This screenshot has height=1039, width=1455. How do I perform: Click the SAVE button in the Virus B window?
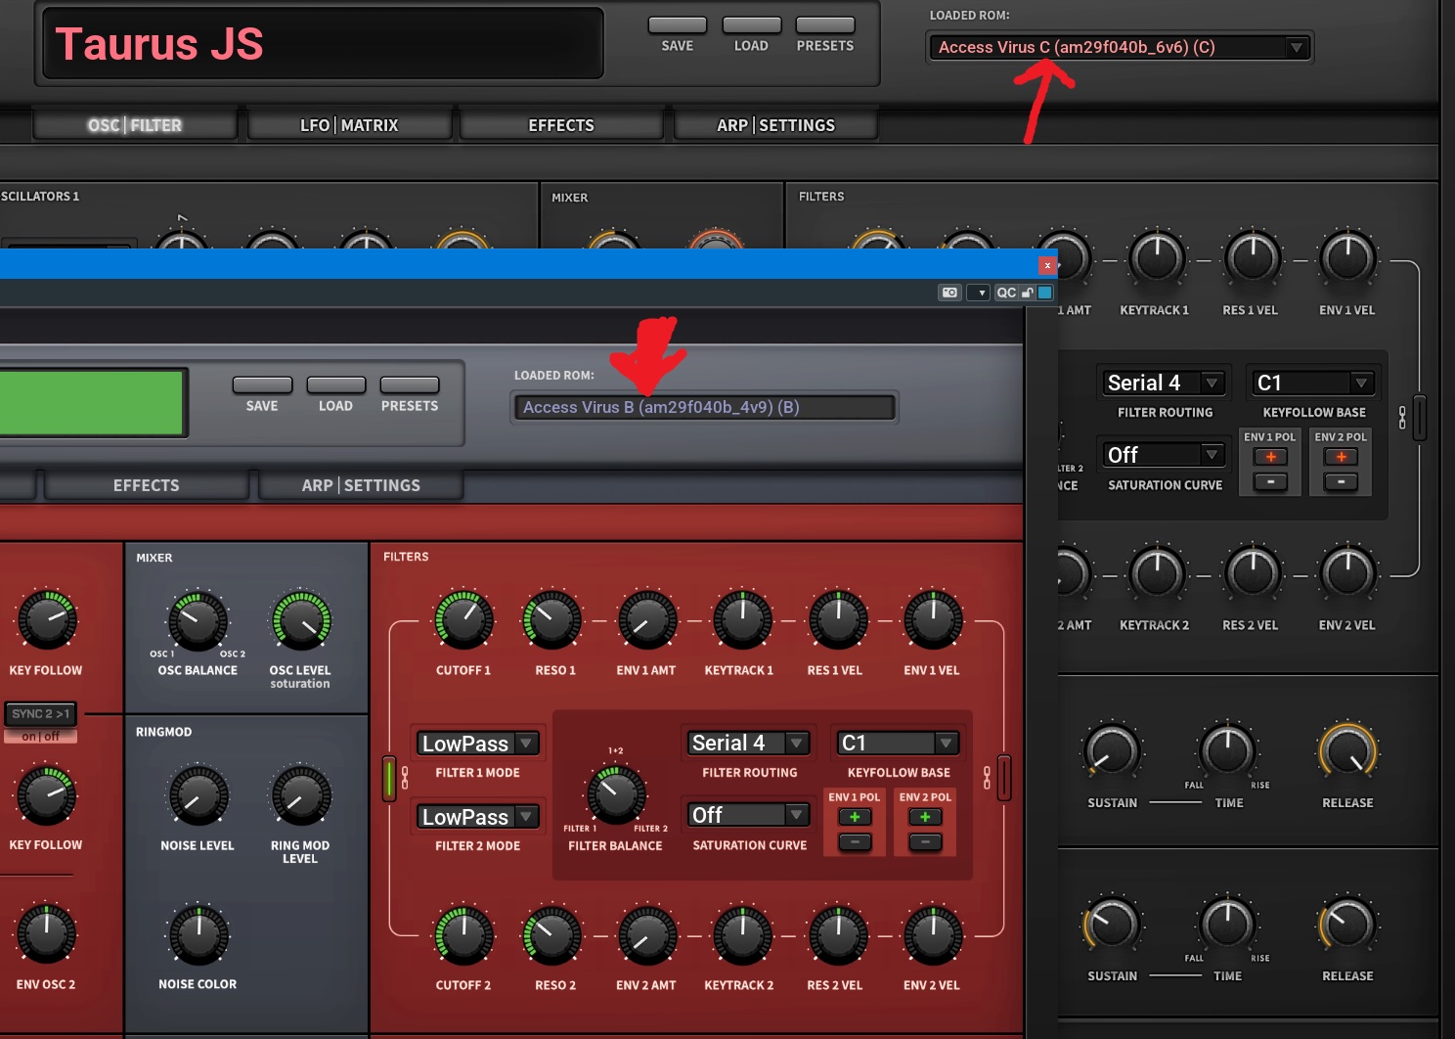(262, 385)
